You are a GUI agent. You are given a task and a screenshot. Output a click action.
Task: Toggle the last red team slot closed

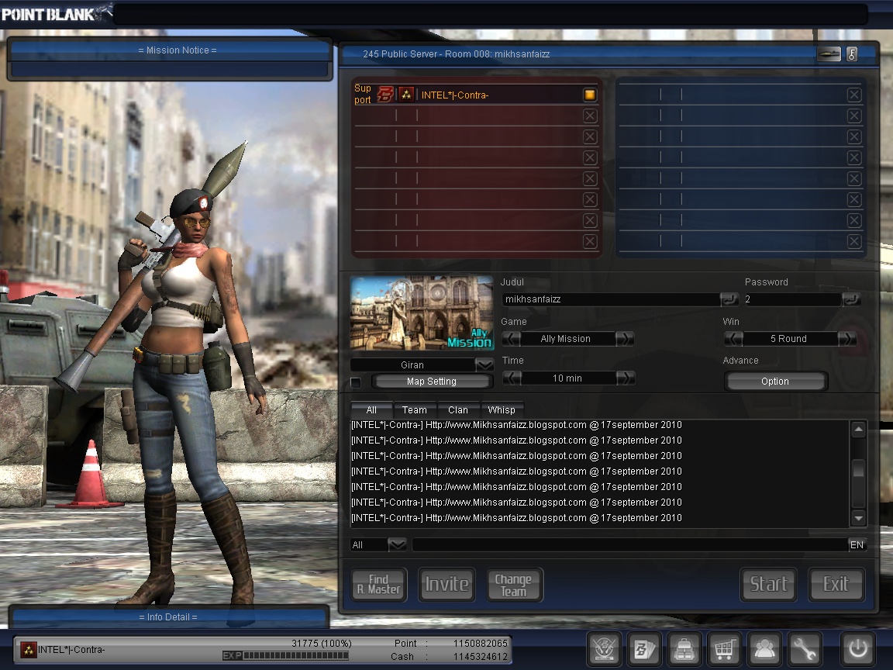pos(590,242)
